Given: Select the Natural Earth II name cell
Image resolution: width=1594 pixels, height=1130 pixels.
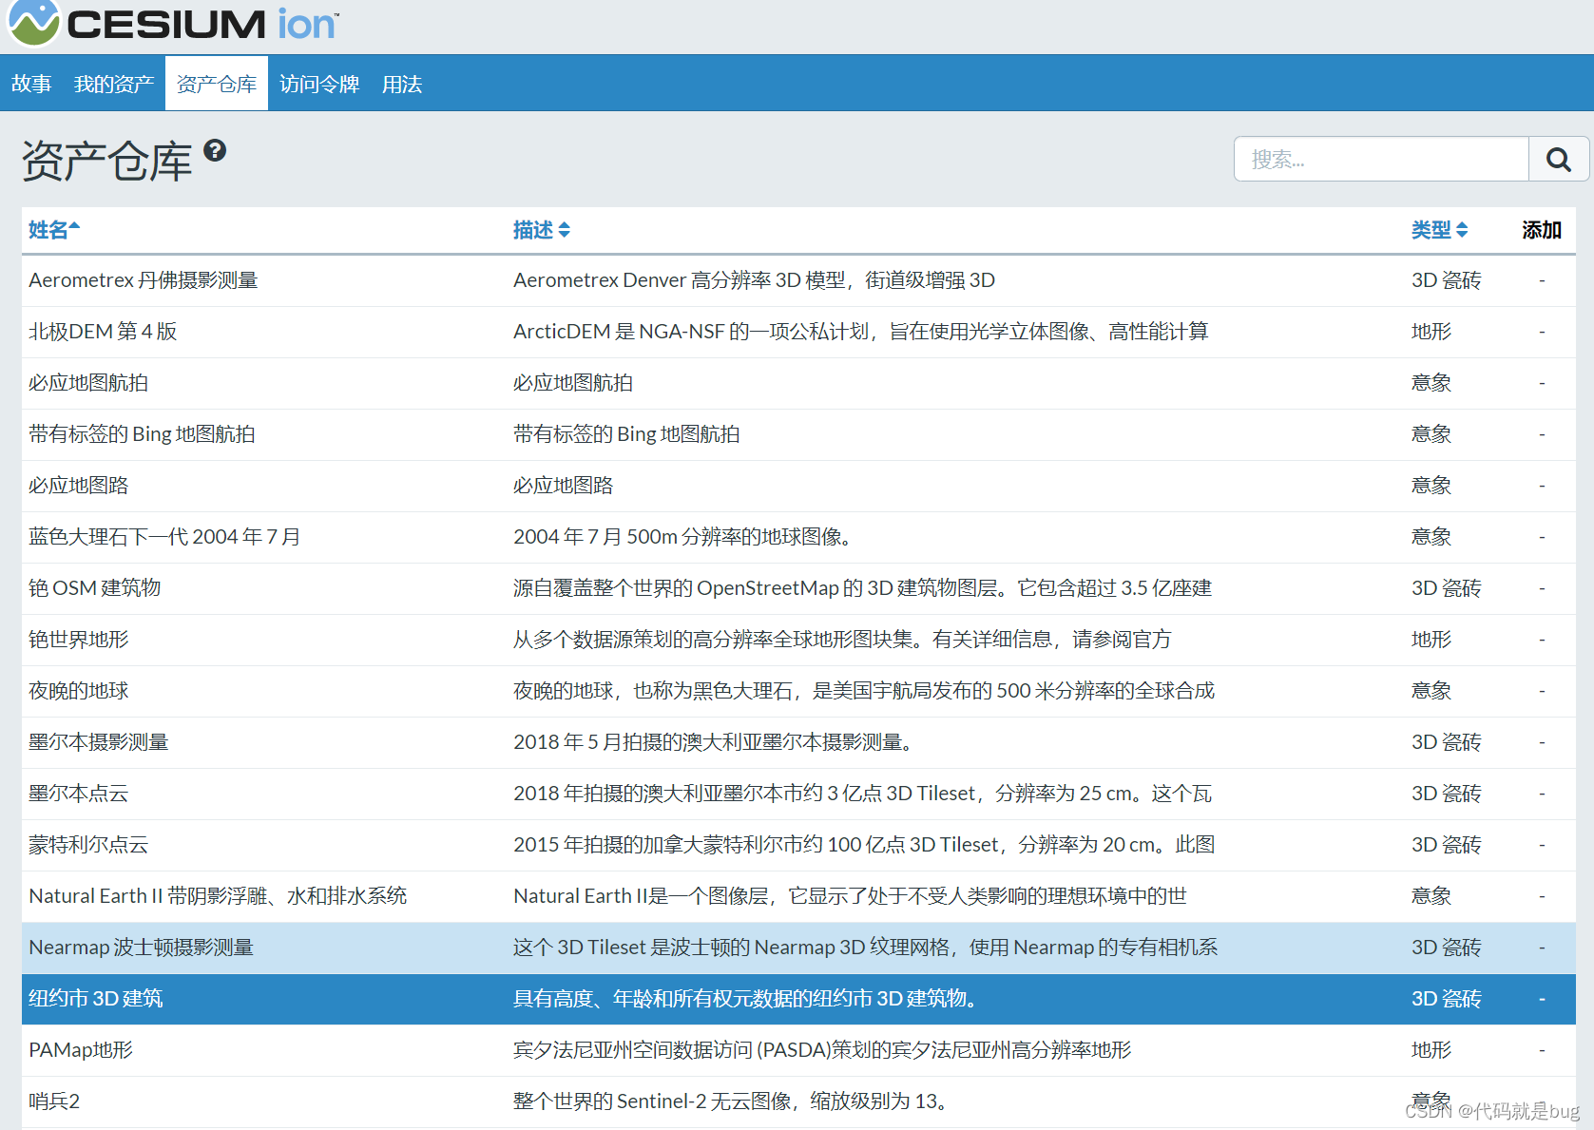Looking at the screenshot, I should (218, 896).
